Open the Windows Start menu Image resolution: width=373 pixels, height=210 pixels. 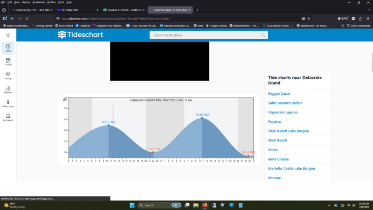(132, 205)
